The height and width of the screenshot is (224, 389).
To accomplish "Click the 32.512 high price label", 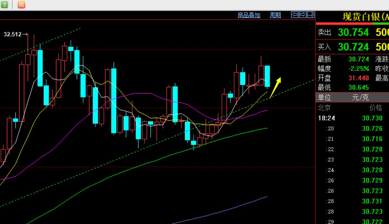I will [13, 34].
